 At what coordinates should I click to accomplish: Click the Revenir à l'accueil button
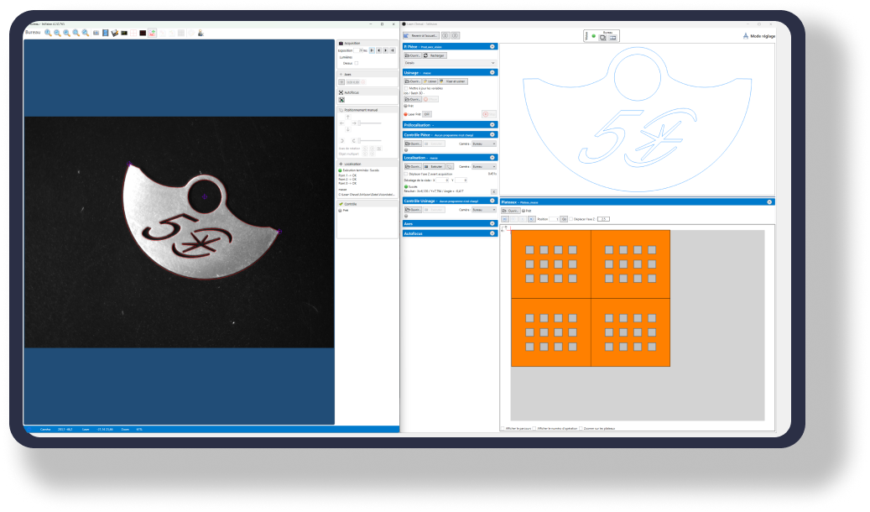pos(421,36)
